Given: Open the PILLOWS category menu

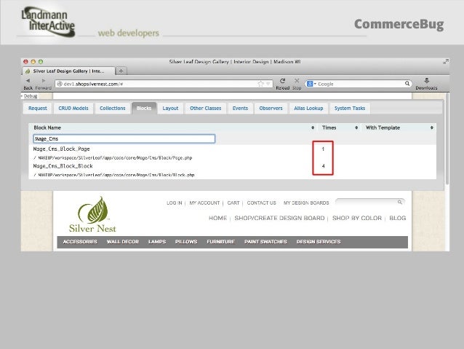Looking at the screenshot, I should (x=186, y=242).
